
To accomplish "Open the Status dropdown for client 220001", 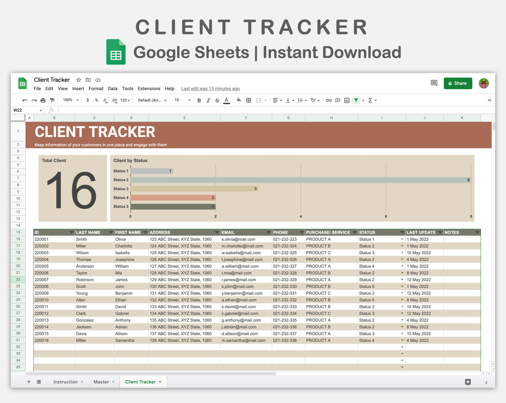I will click(x=402, y=239).
